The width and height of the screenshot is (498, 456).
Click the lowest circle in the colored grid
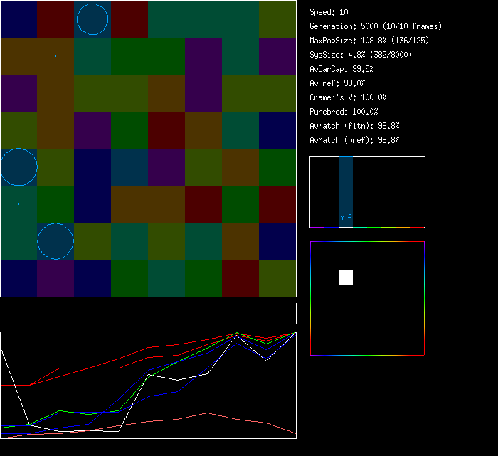pyautogui.click(x=55, y=241)
